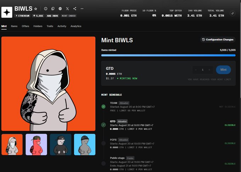Decrease mint quantity with minus button
Screen dimensions: 241x172
tap(196, 70)
